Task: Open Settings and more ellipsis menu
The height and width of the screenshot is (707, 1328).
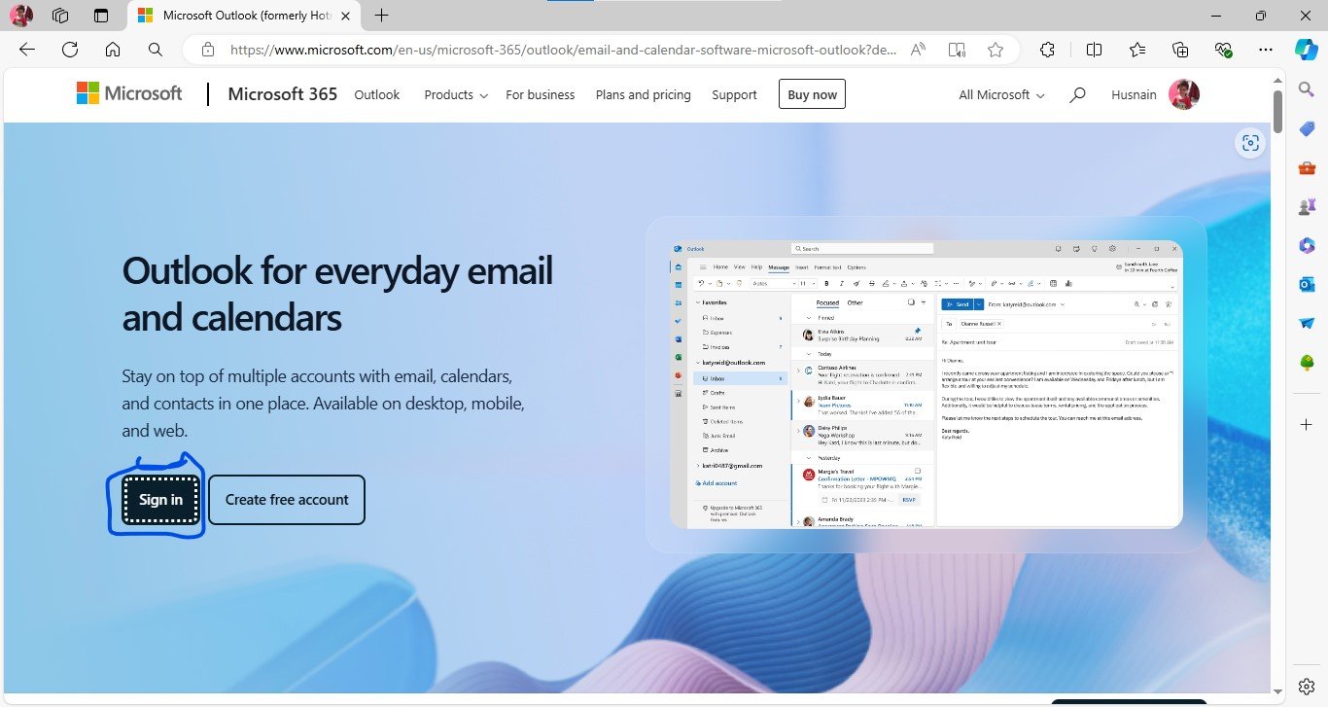Action: click(1265, 50)
